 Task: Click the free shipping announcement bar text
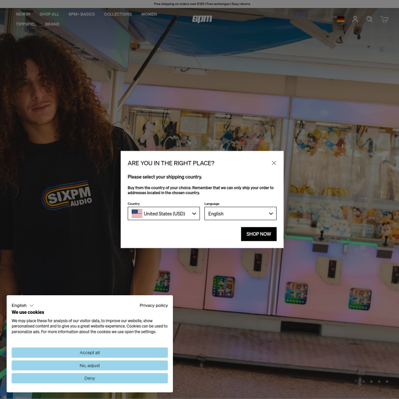point(202,4)
